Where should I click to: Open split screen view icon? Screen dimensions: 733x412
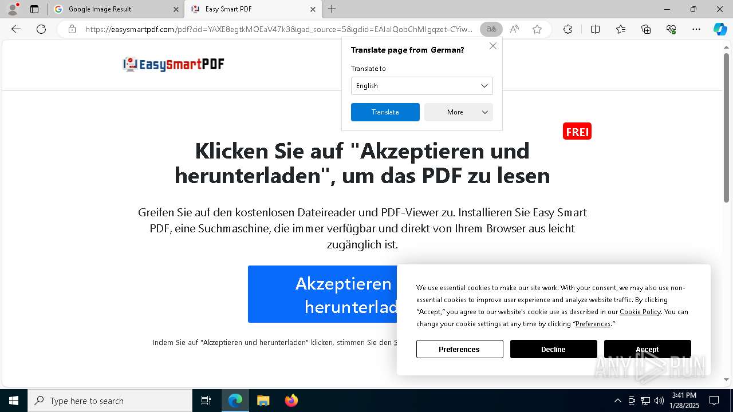tap(595, 29)
